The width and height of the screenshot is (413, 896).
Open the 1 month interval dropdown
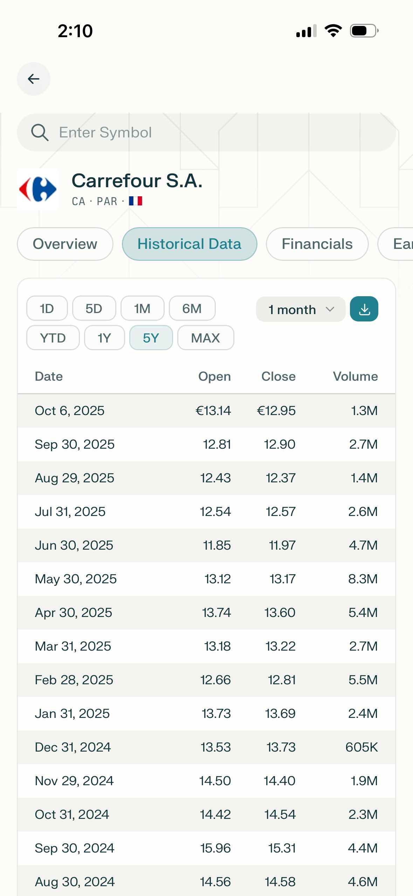[301, 309]
